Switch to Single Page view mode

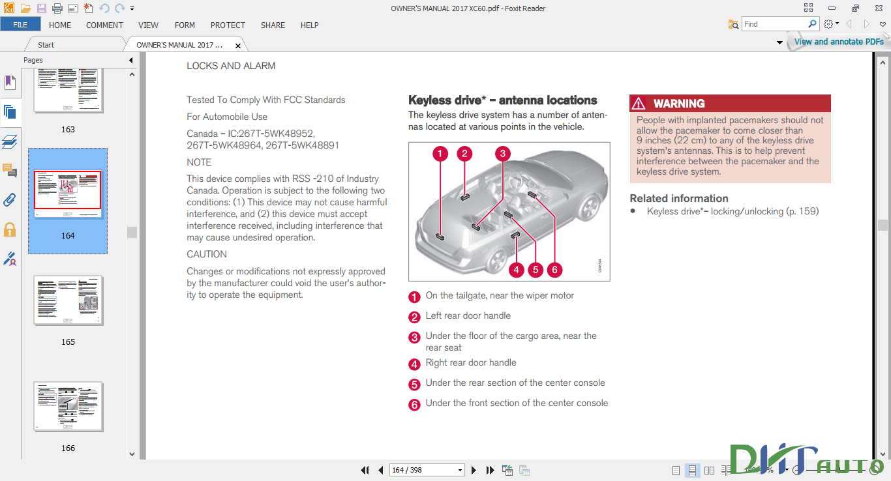[676, 470]
